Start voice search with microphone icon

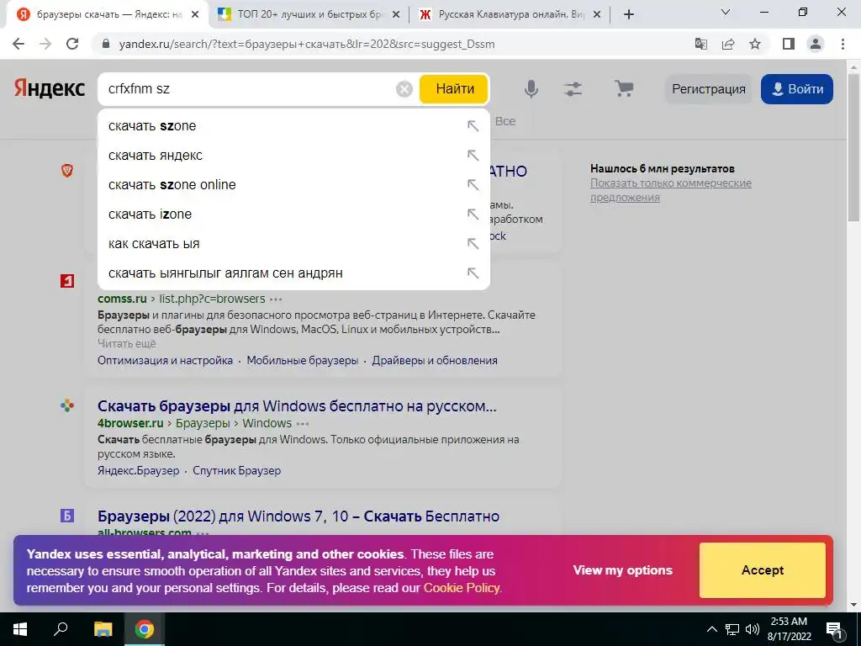(x=531, y=88)
